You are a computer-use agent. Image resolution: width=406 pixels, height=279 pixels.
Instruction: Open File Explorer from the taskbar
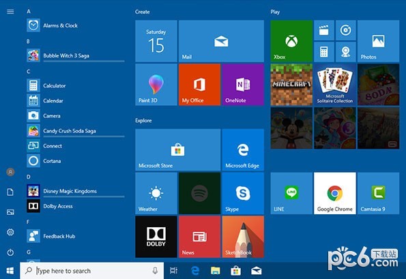click(215, 271)
